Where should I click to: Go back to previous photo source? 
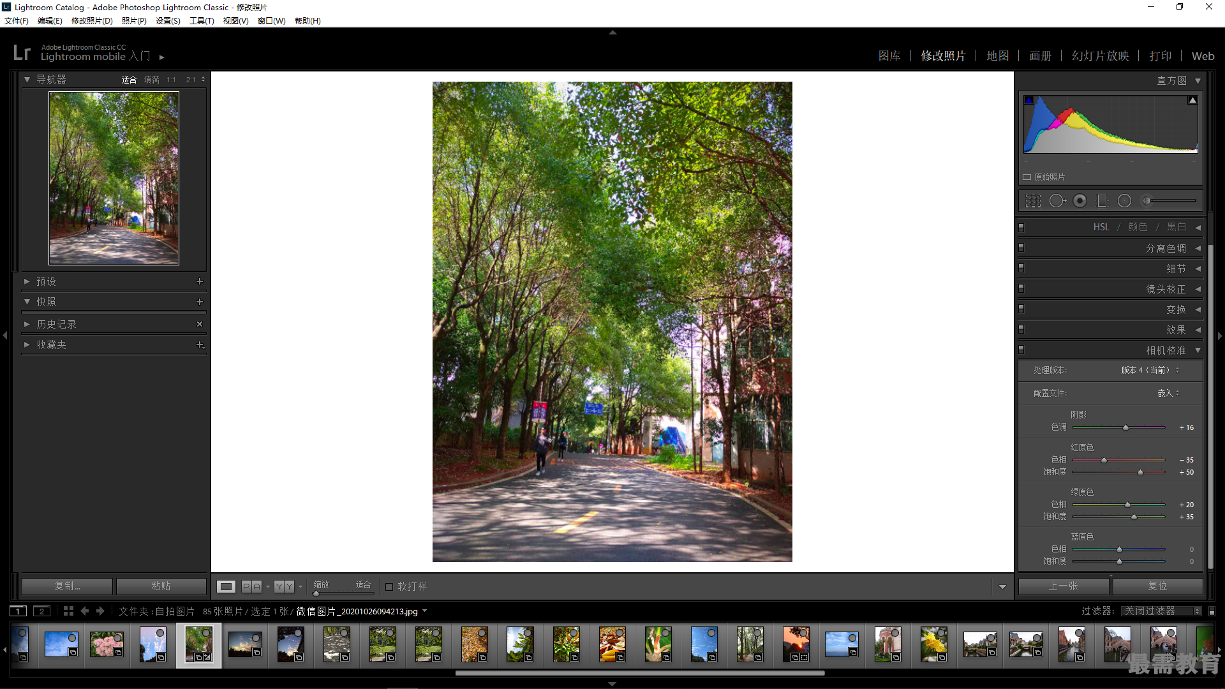pyautogui.click(x=85, y=611)
